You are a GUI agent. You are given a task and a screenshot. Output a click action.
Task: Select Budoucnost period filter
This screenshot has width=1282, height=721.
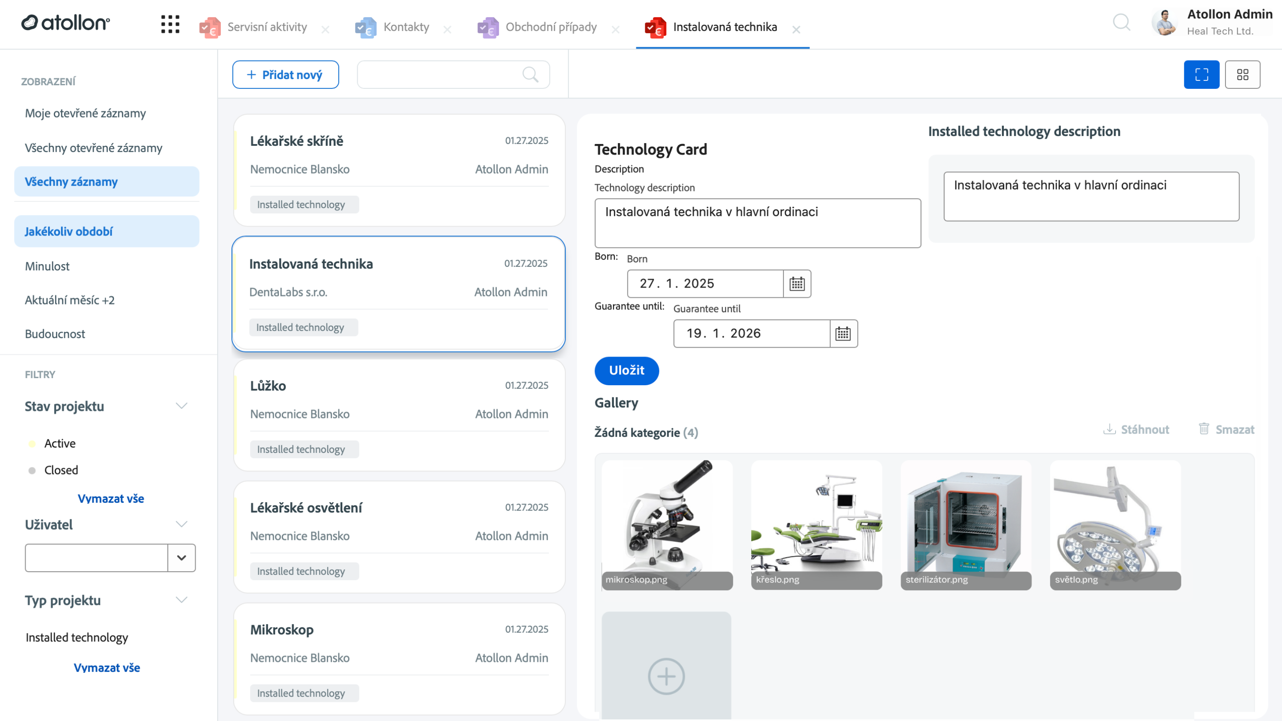click(x=55, y=334)
